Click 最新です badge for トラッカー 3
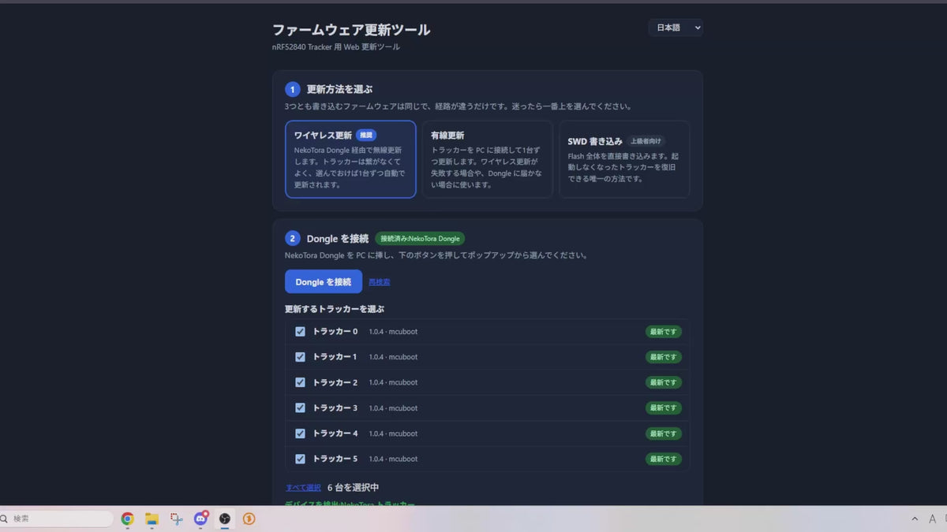The width and height of the screenshot is (947, 532). pyautogui.click(x=664, y=408)
